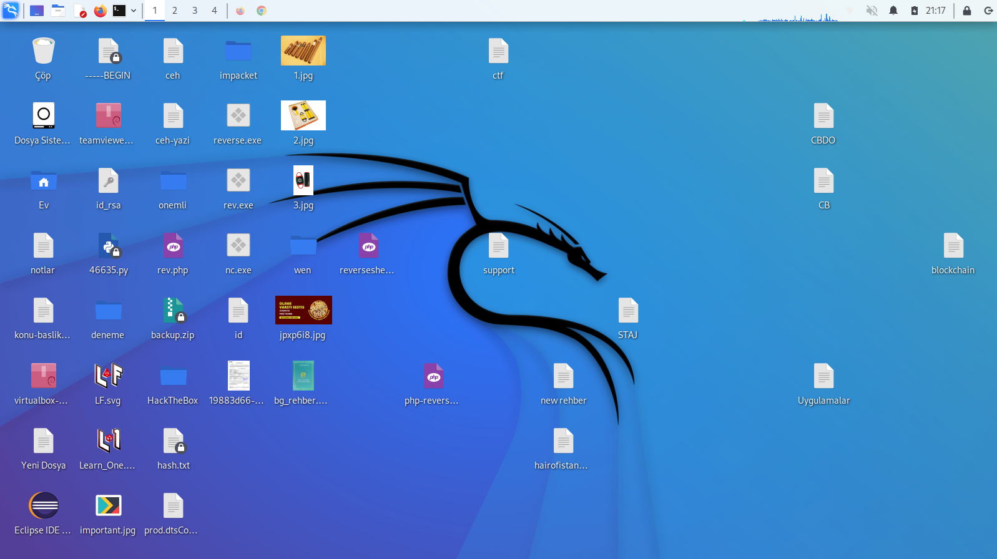Open the Kali applications menu
Screen dimensions: 997x559
pyautogui.click(x=11, y=11)
